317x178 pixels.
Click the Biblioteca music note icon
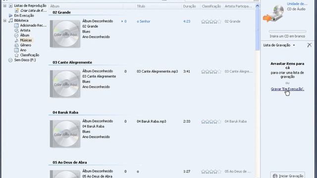(11, 21)
